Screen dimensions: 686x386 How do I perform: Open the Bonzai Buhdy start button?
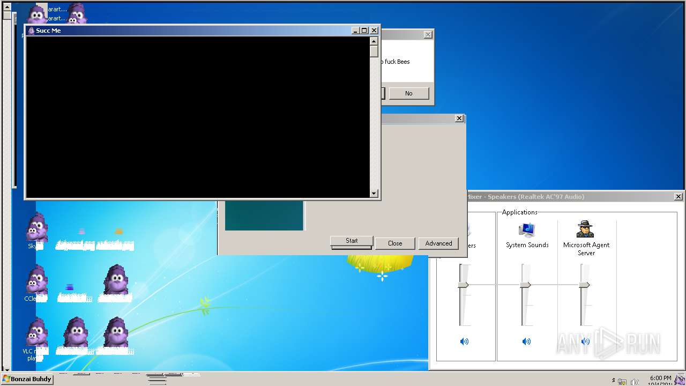(x=27, y=379)
